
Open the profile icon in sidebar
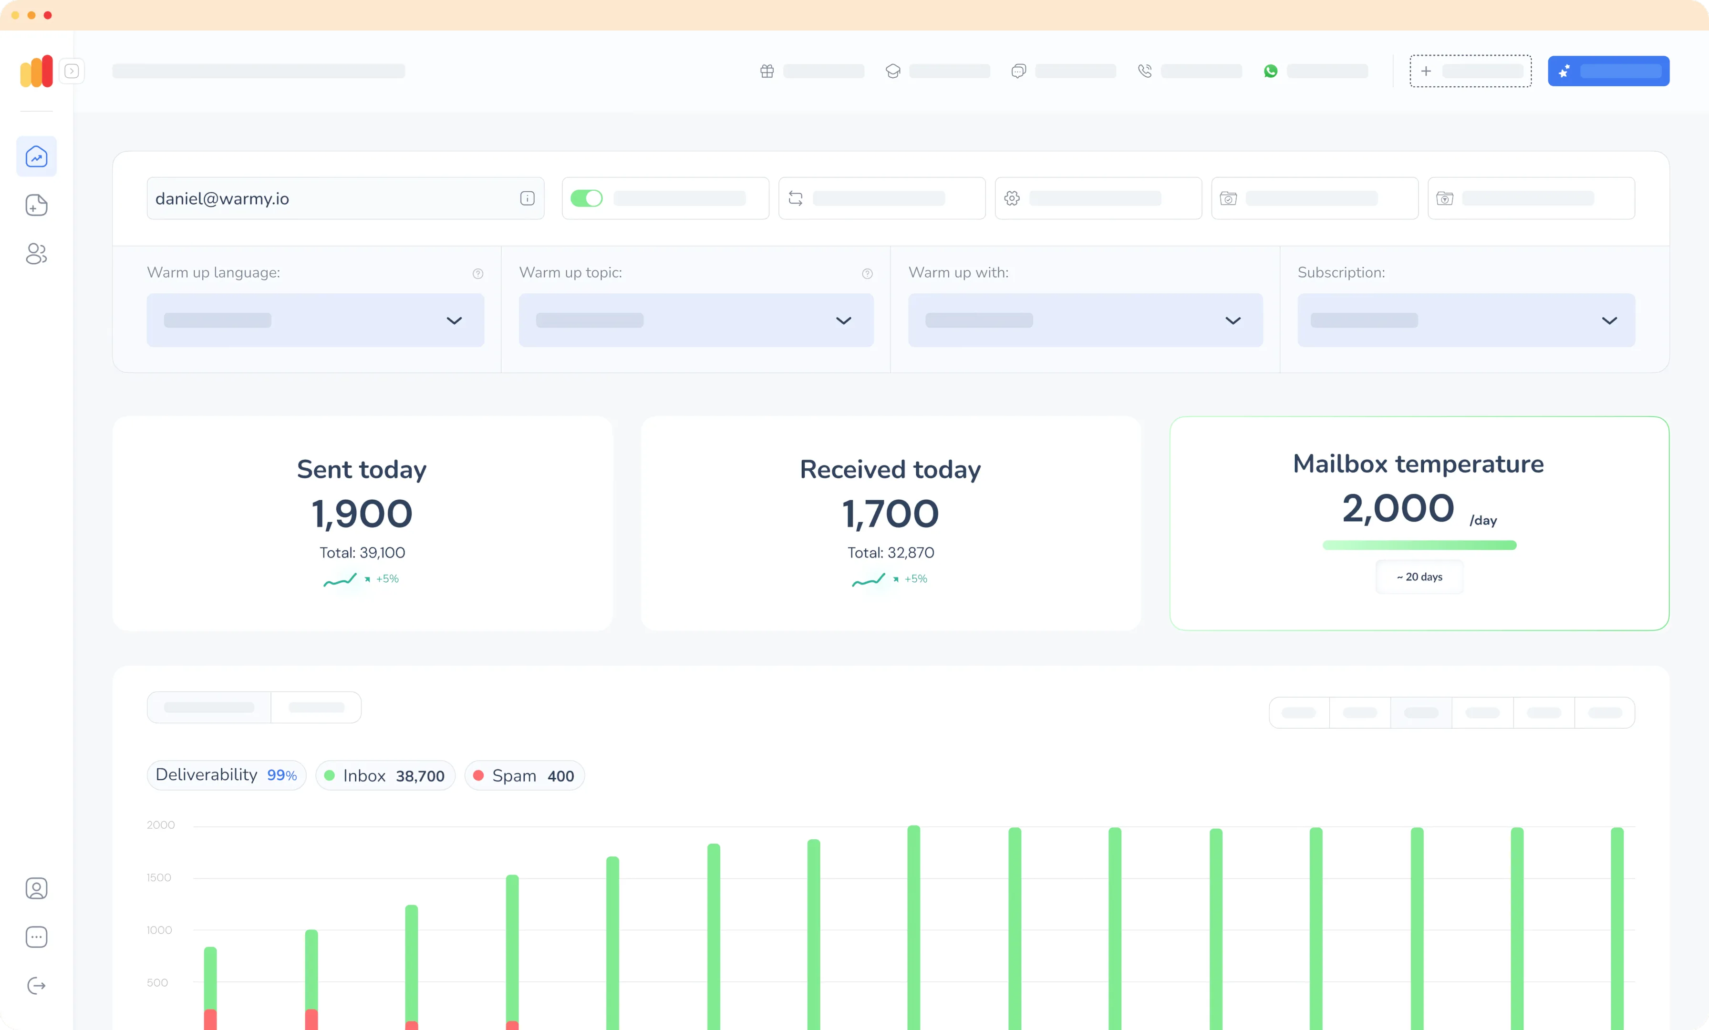click(x=37, y=888)
